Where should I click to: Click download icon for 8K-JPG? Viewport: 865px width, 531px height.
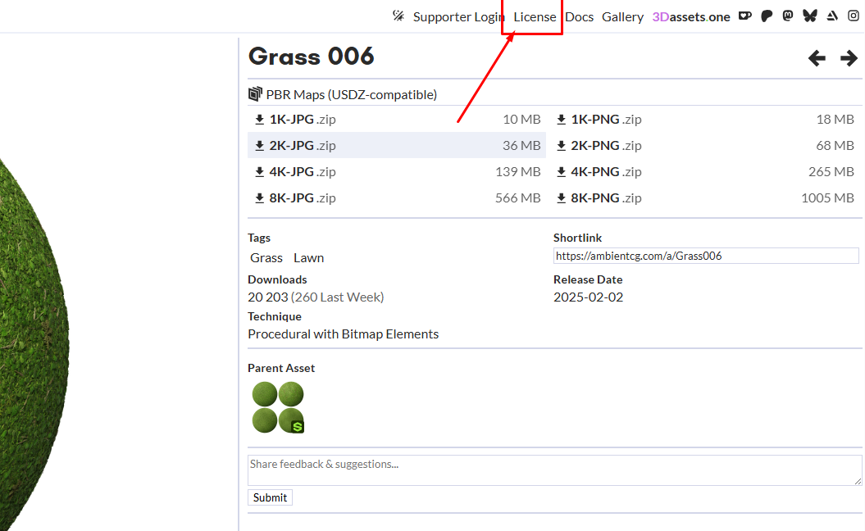[x=259, y=198]
